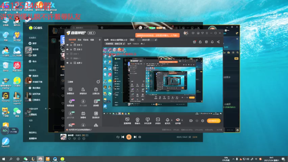Go to previous track in QQ音乐

(x=123, y=137)
